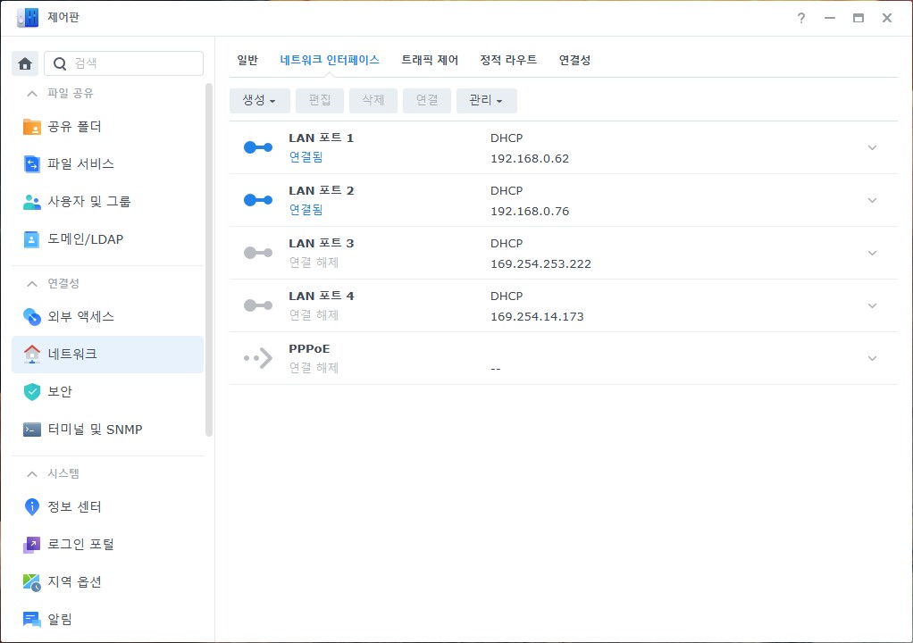Click the sidebar vertical scrollbar
This screenshot has height=643, width=913.
point(209,260)
